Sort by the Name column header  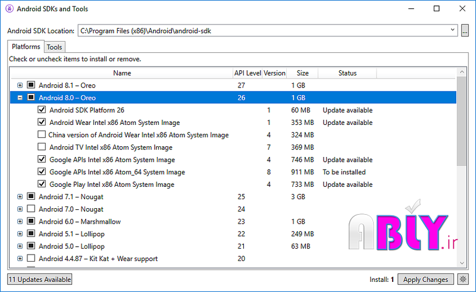click(122, 73)
